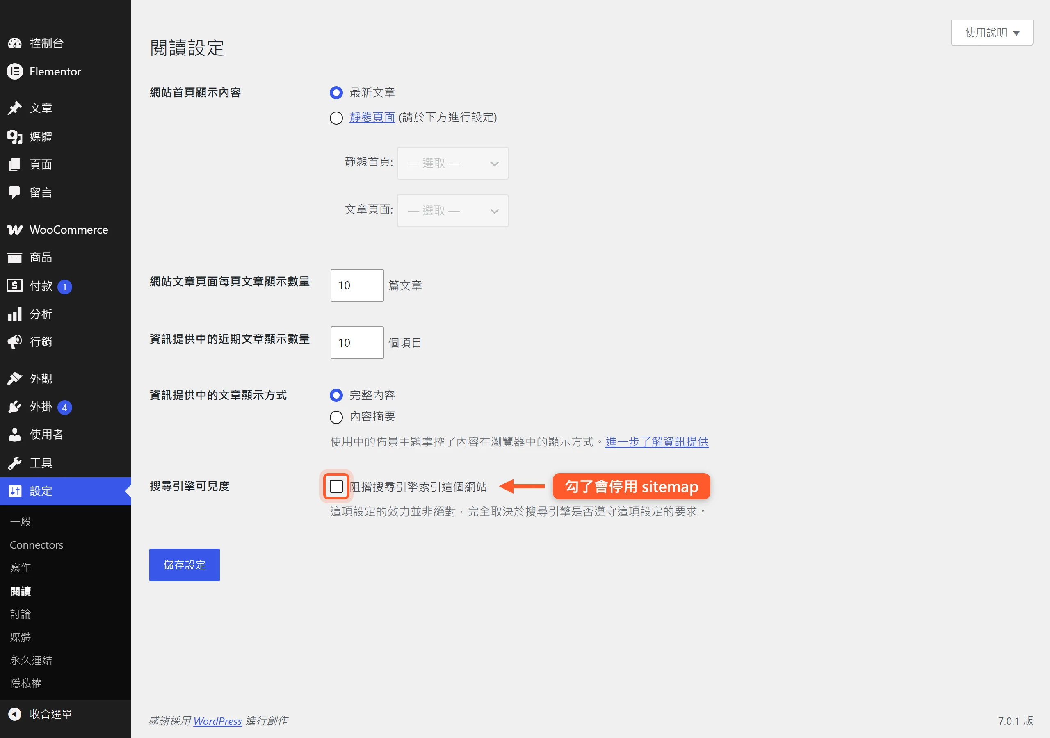Click the 搜尋引擎可見度 row label
Image resolution: width=1050 pixels, height=738 pixels.
point(189,486)
